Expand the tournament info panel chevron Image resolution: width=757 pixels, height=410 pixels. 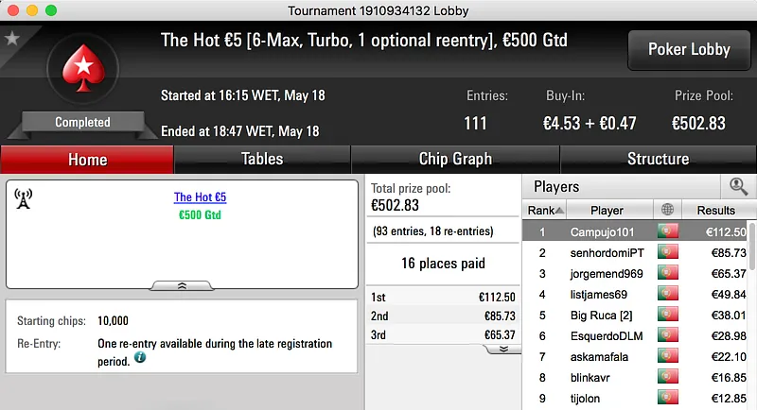[182, 284]
